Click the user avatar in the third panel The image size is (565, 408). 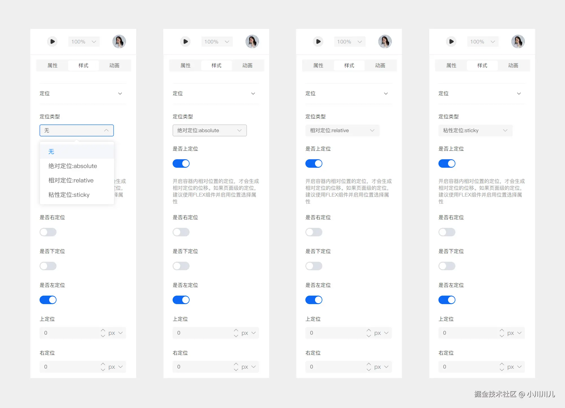click(385, 42)
